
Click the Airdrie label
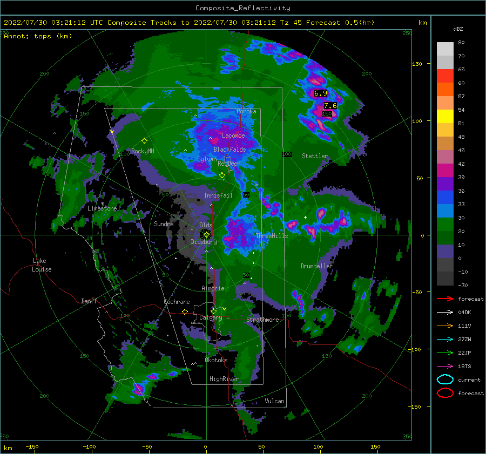(x=213, y=288)
